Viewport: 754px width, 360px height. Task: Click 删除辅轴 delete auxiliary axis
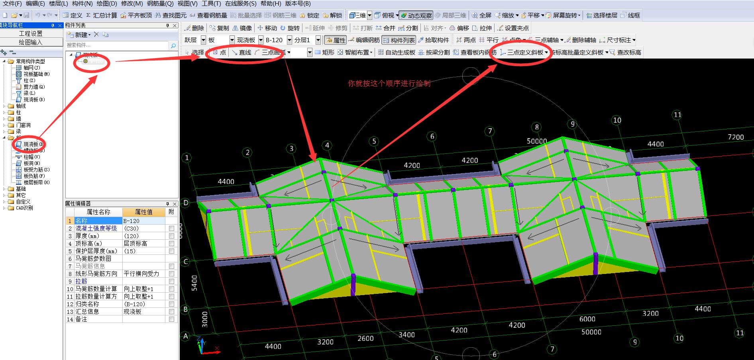pyautogui.click(x=581, y=40)
